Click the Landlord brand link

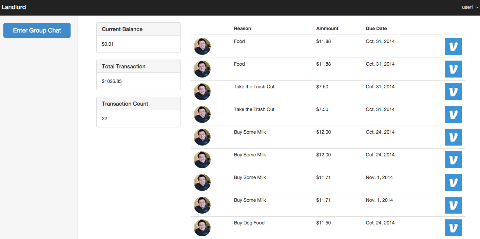coord(14,7)
